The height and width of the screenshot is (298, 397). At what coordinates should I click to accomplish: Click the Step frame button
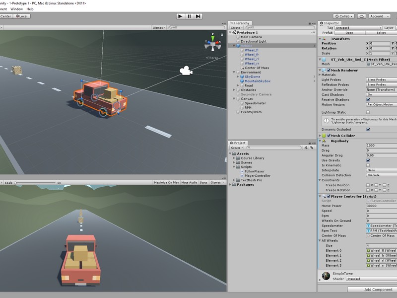click(x=198, y=16)
